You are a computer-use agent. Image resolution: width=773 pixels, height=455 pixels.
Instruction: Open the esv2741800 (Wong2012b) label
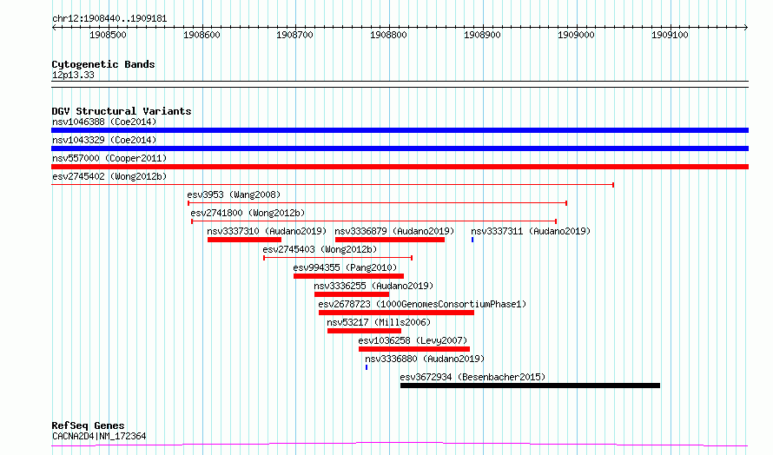click(x=248, y=213)
